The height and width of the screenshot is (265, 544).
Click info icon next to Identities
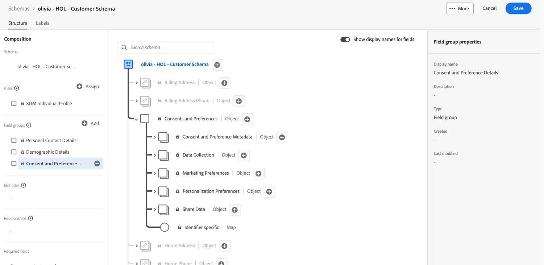pos(24,185)
